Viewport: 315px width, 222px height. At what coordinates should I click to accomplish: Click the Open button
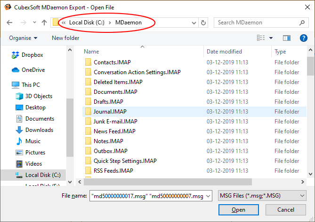(238, 210)
